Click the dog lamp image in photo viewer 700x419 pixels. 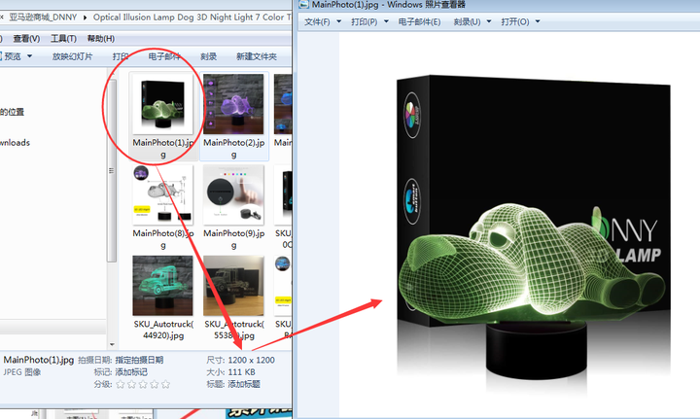coord(534,234)
